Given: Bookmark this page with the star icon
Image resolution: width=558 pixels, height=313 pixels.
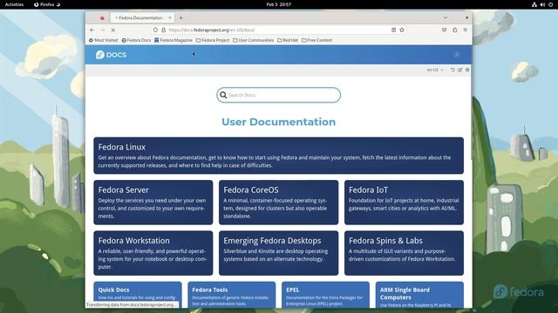Looking at the screenshot, I should (402, 30).
